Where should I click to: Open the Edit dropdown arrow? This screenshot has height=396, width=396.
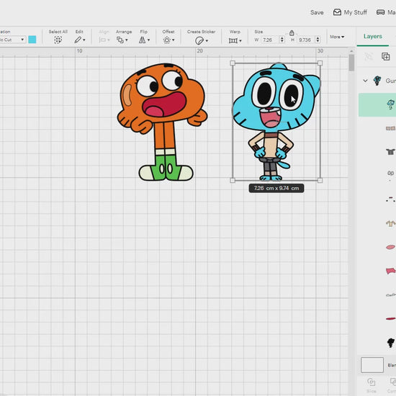pos(84,40)
